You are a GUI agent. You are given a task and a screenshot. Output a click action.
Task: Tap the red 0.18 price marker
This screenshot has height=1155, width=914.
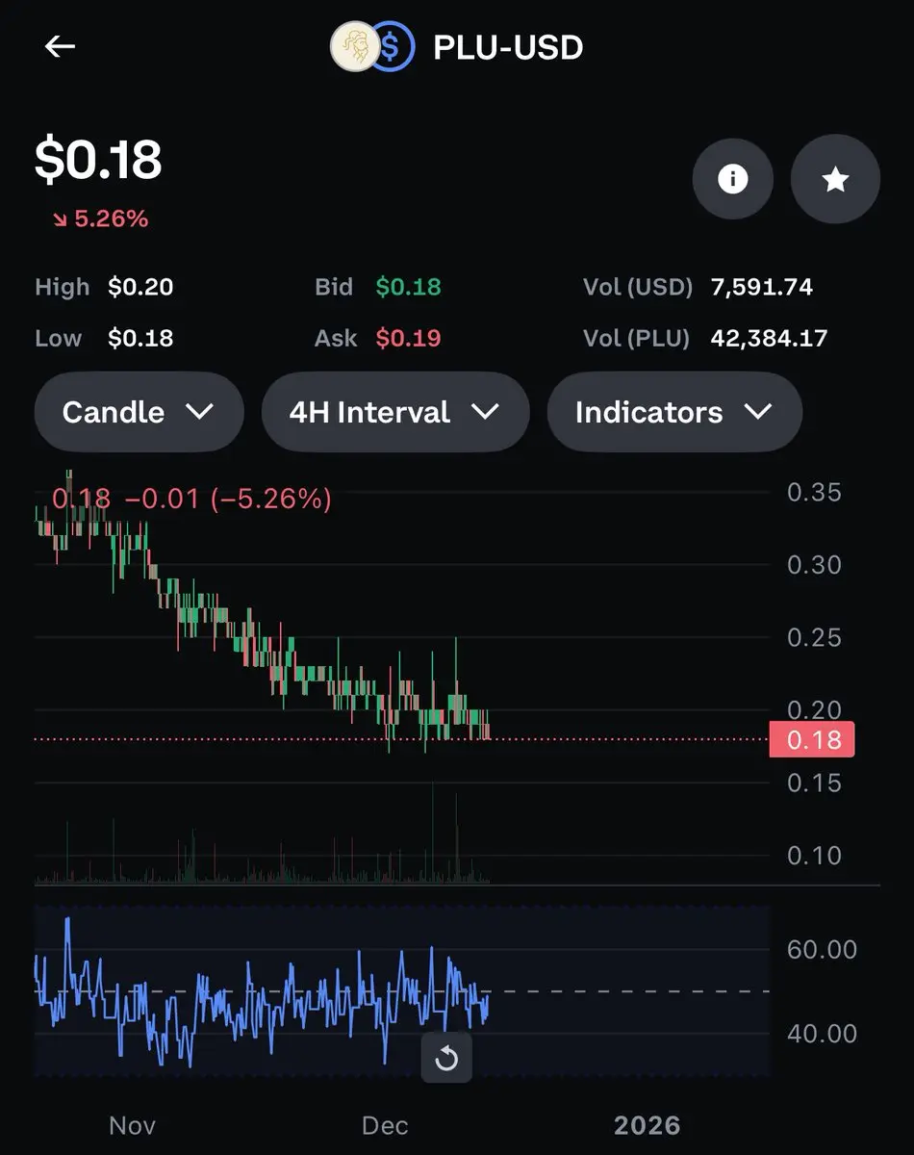812,739
